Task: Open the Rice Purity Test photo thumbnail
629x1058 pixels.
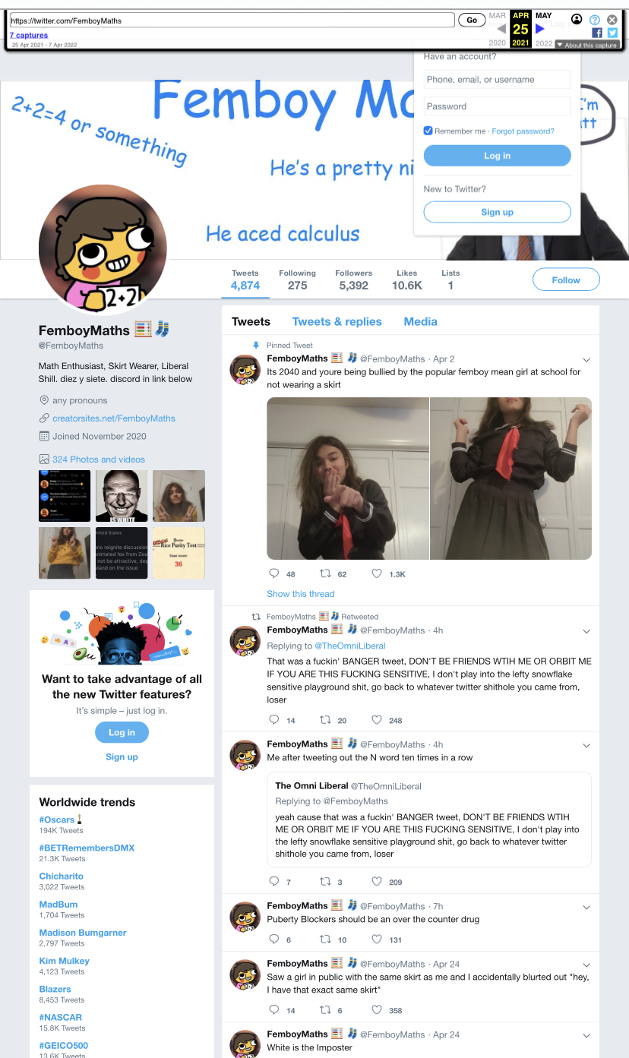Action: (x=179, y=553)
